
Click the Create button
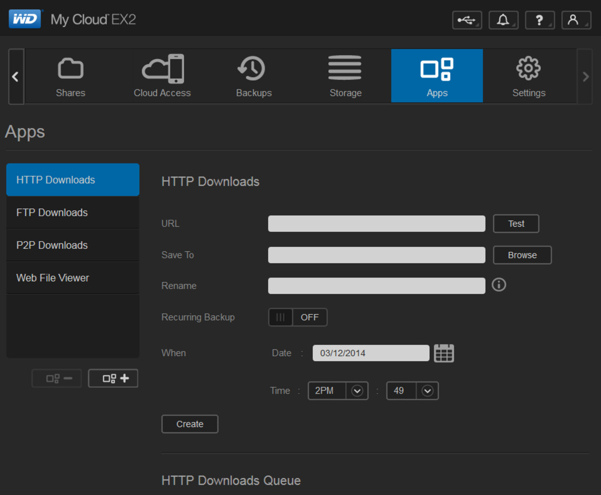point(190,424)
